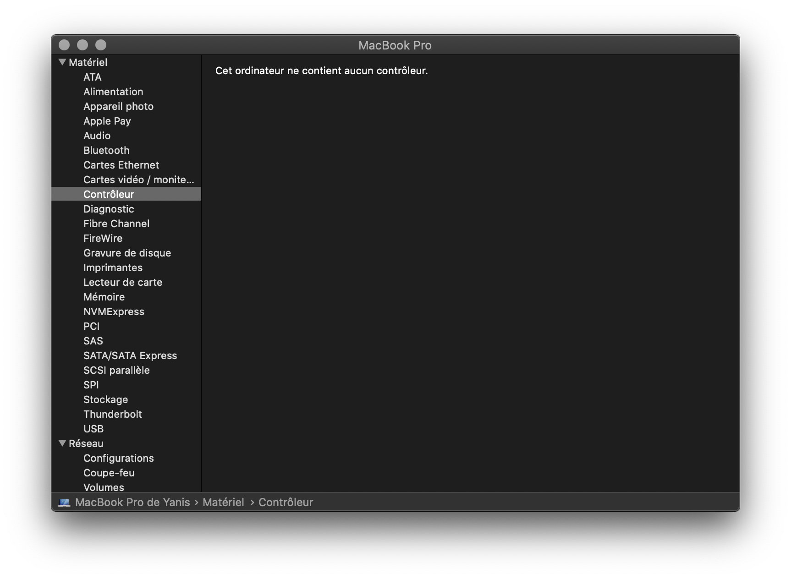Click Matériel in the path bar
The image size is (791, 579).
click(223, 502)
